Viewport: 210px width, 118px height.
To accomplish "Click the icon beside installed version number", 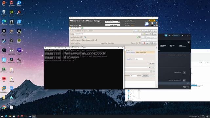I will (85, 37).
